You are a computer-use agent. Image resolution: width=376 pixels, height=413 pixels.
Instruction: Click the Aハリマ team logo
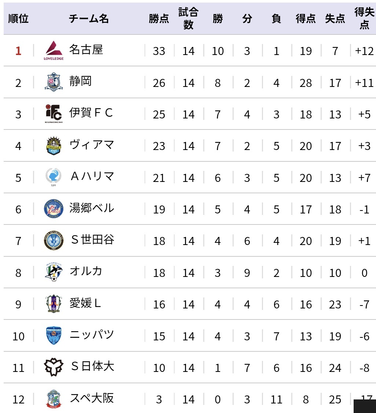click(54, 177)
